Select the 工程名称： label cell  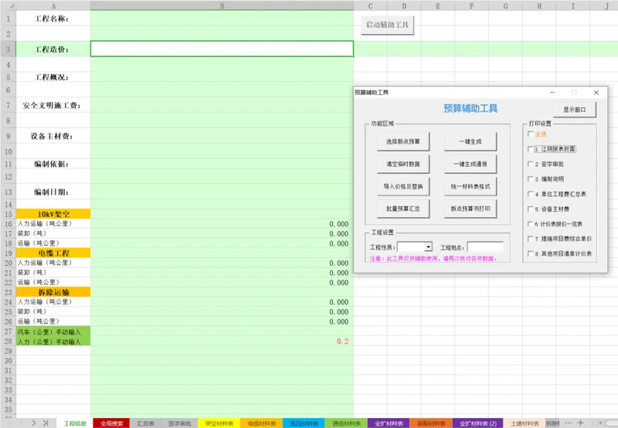click(53, 19)
